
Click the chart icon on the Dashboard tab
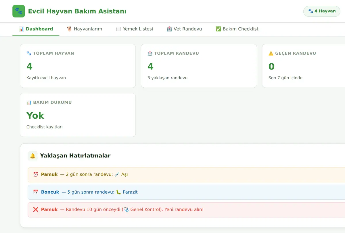pyautogui.click(x=21, y=29)
